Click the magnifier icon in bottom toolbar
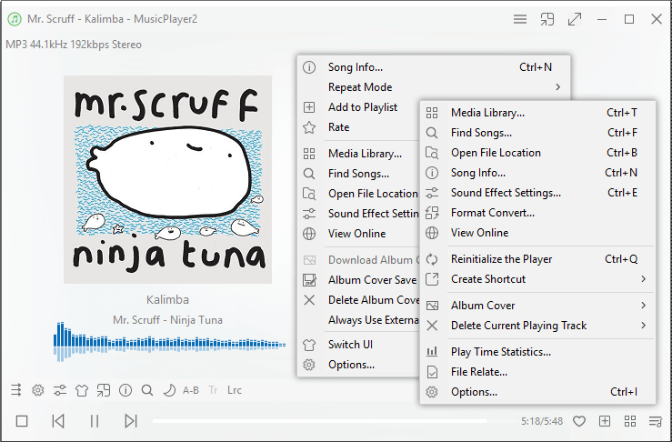Image resolution: width=672 pixels, height=442 pixels. tap(146, 390)
